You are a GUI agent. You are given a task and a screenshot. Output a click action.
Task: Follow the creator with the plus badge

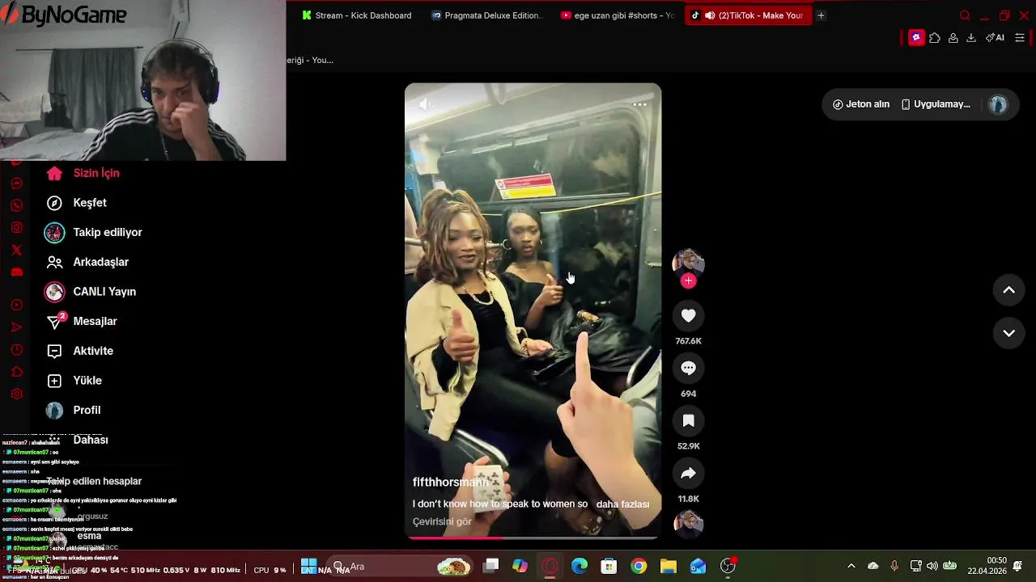[688, 280]
